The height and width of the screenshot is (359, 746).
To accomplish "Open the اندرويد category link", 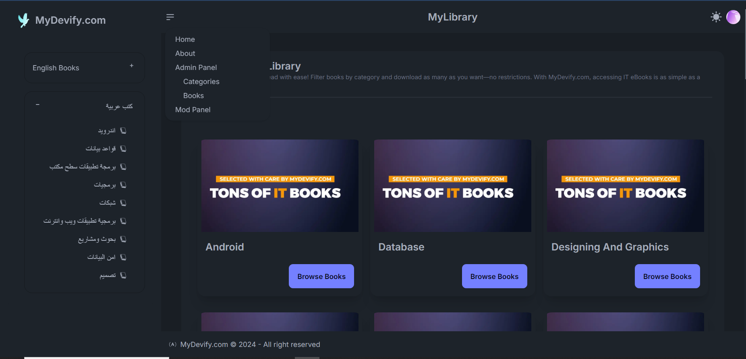I will (x=107, y=131).
